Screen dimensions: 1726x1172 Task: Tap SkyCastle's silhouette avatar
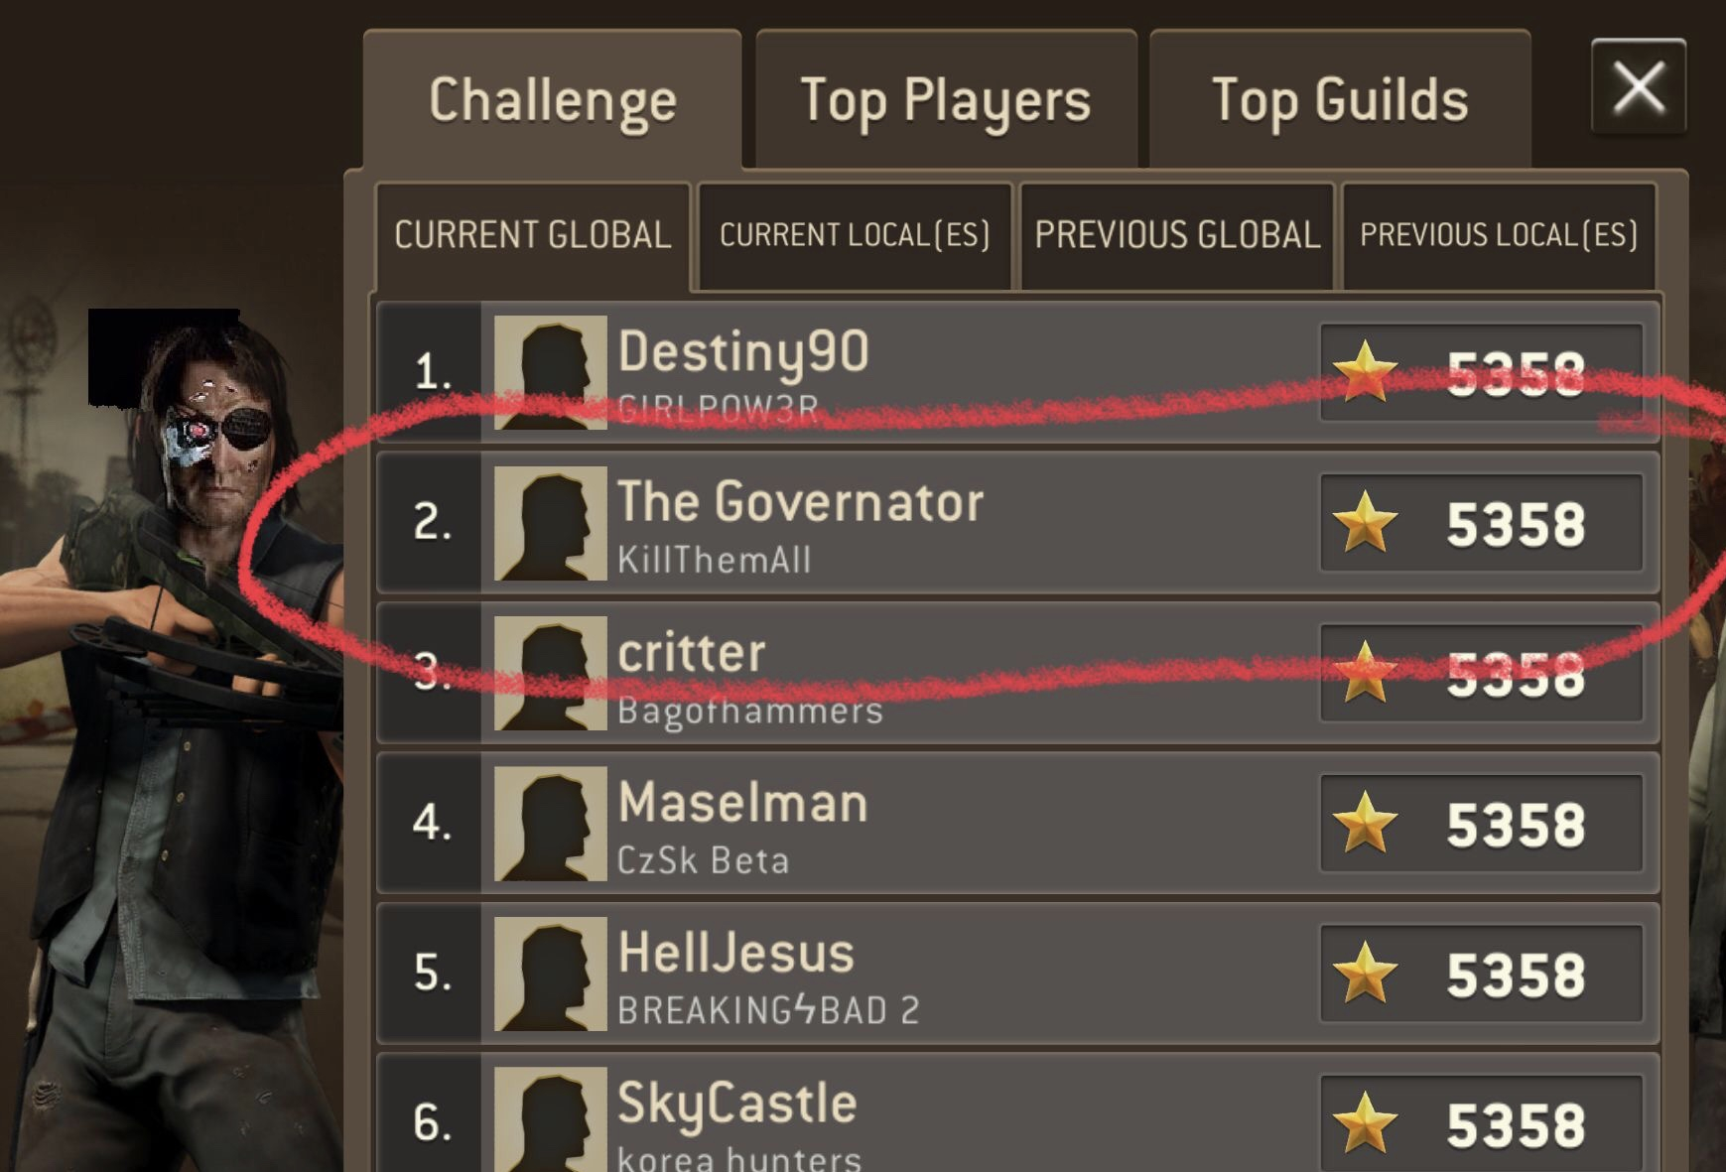[x=551, y=1121]
